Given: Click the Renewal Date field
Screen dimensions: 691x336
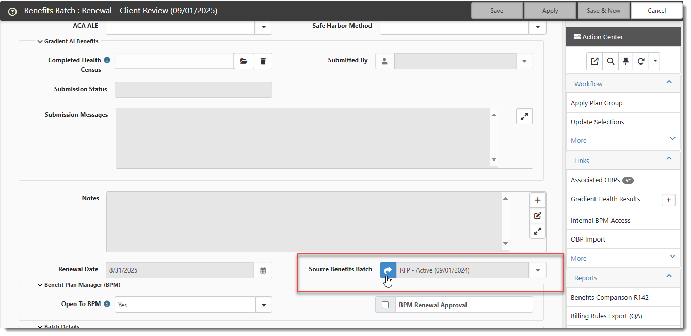Looking at the screenshot, I should tap(180, 270).
